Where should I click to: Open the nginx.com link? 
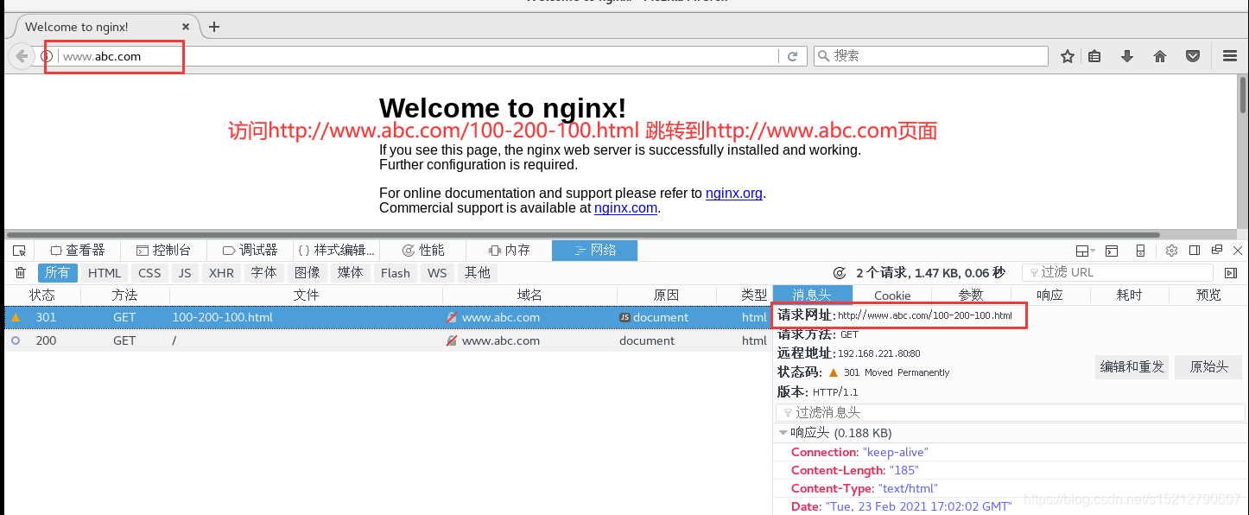[x=625, y=208]
